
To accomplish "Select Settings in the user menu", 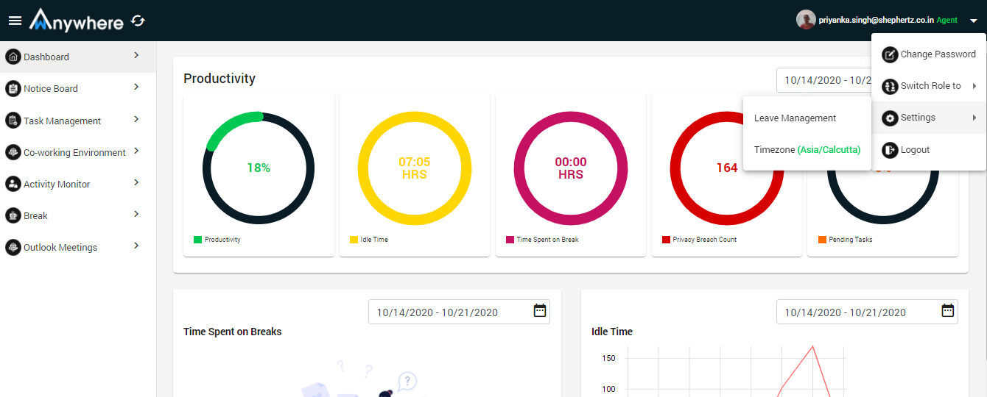I will pyautogui.click(x=929, y=118).
